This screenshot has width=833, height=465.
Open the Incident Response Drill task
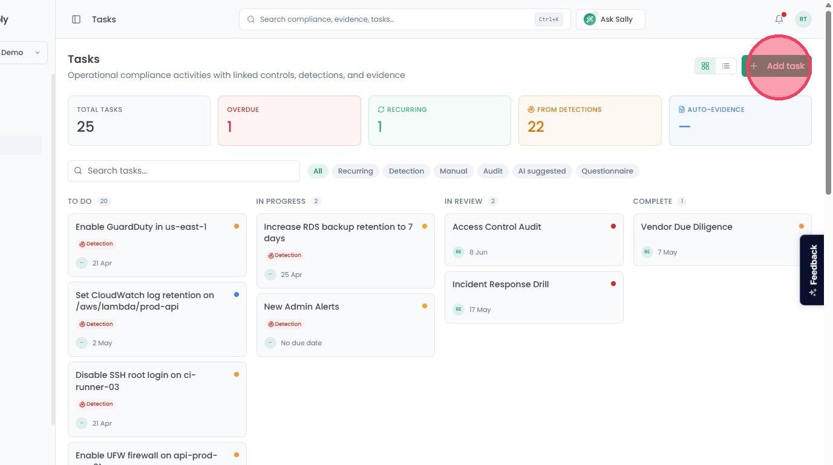[x=534, y=297]
